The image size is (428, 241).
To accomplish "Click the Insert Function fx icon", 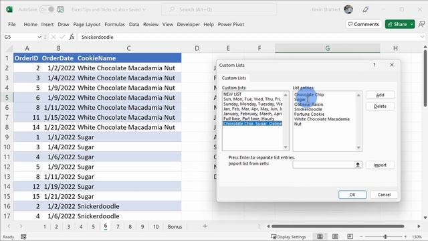I will [72, 37].
